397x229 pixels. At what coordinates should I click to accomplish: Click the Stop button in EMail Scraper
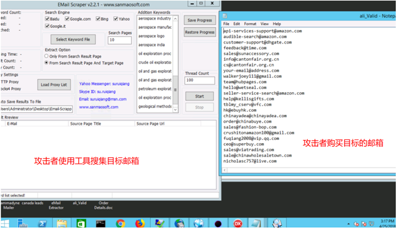point(199,107)
